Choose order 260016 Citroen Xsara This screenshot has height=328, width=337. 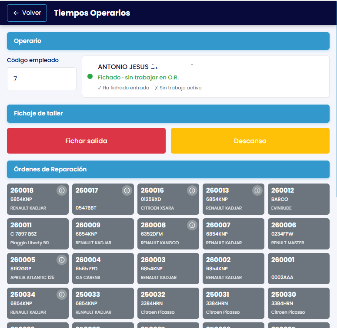[x=168, y=199]
